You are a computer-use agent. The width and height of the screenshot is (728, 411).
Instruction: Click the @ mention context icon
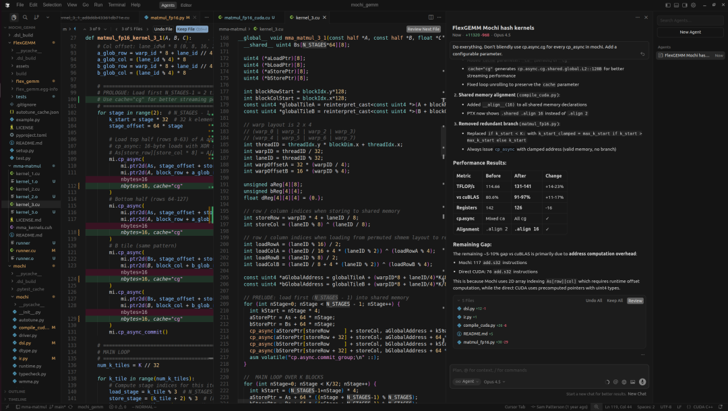pyautogui.click(x=615, y=381)
